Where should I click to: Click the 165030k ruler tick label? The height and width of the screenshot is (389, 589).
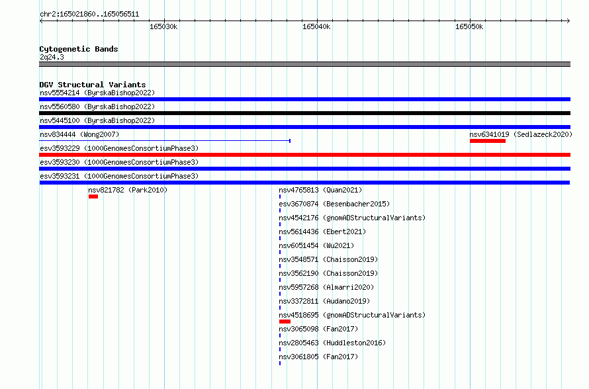163,26
